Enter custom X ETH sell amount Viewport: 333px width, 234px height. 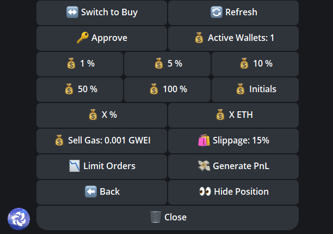233,115
